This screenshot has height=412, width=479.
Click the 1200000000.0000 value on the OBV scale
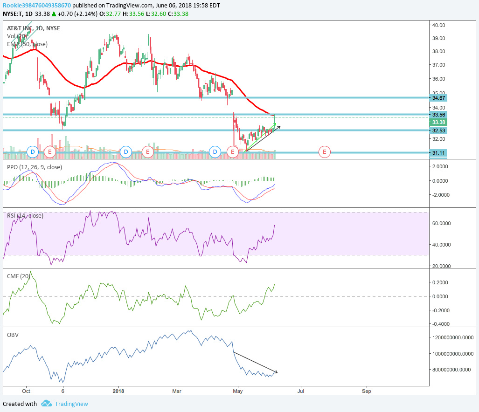pos(453,337)
